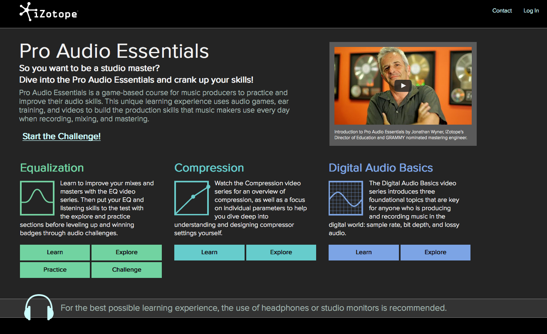Click the Equalization EQ curve icon

pos(37,198)
